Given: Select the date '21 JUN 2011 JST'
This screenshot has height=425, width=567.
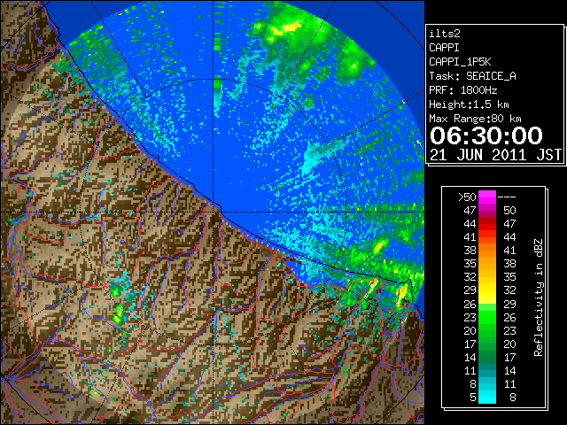Looking at the screenshot, I should [x=495, y=155].
